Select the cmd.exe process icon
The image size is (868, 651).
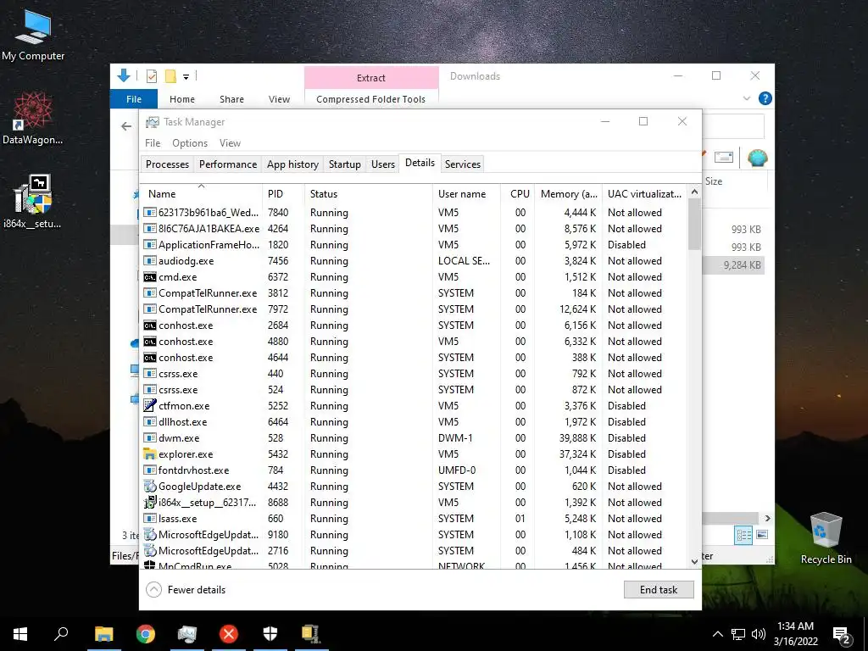tap(149, 277)
